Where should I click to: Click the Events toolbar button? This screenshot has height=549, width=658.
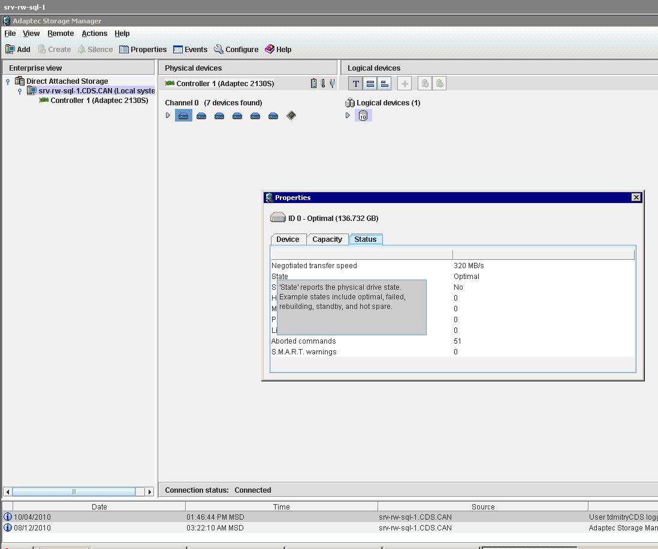(190, 50)
